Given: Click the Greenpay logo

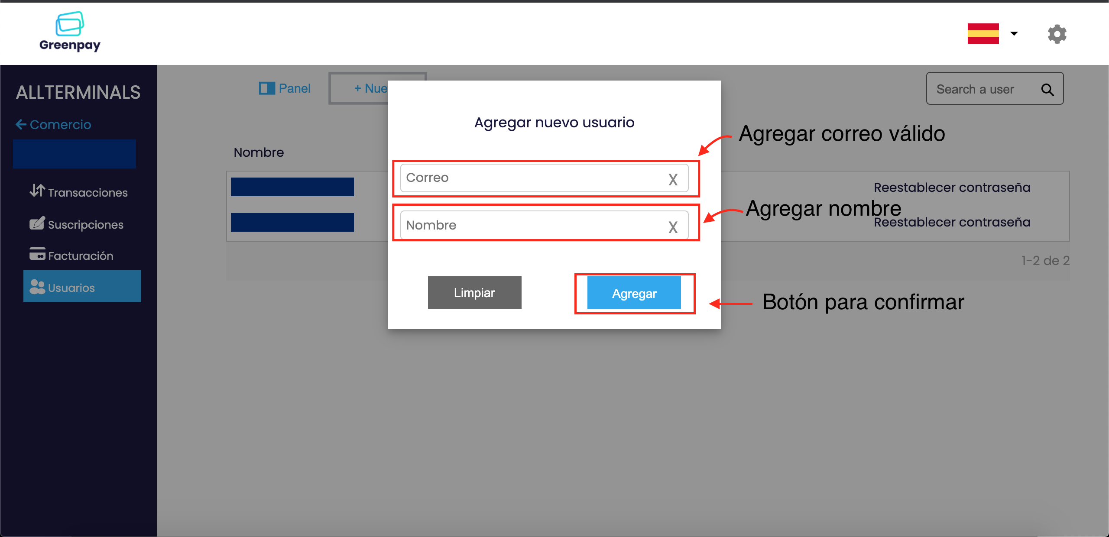Looking at the screenshot, I should [x=70, y=32].
